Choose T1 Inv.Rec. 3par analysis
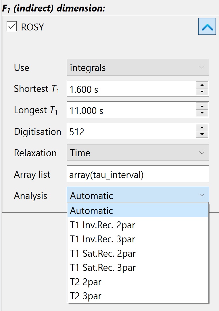Viewport: 219px width, 311px height. 138,239
